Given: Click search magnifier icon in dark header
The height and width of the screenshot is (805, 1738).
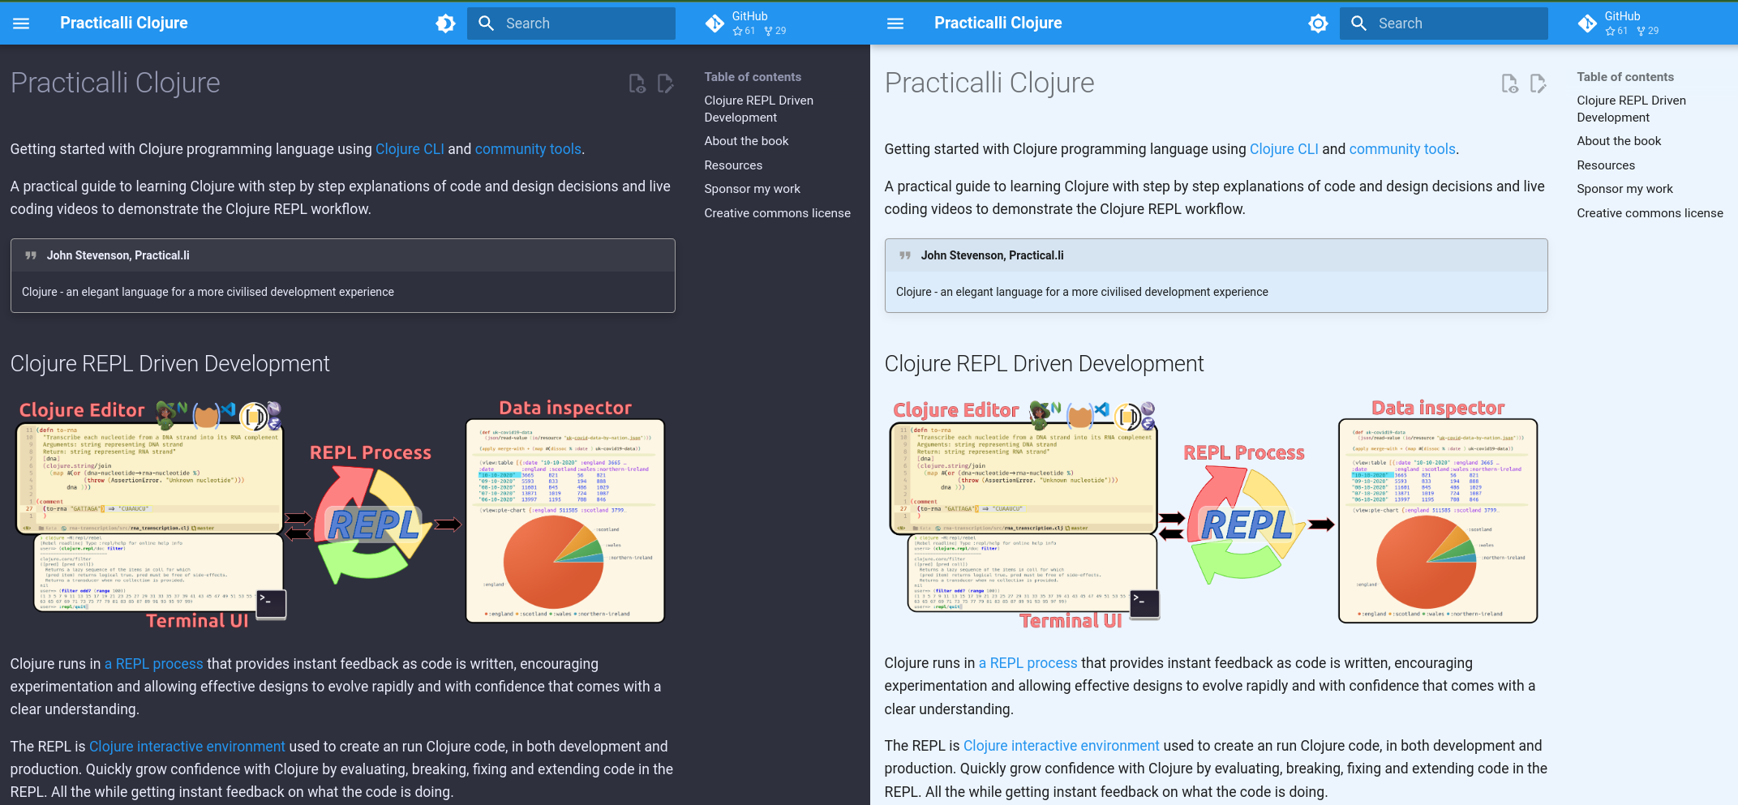Looking at the screenshot, I should [486, 24].
